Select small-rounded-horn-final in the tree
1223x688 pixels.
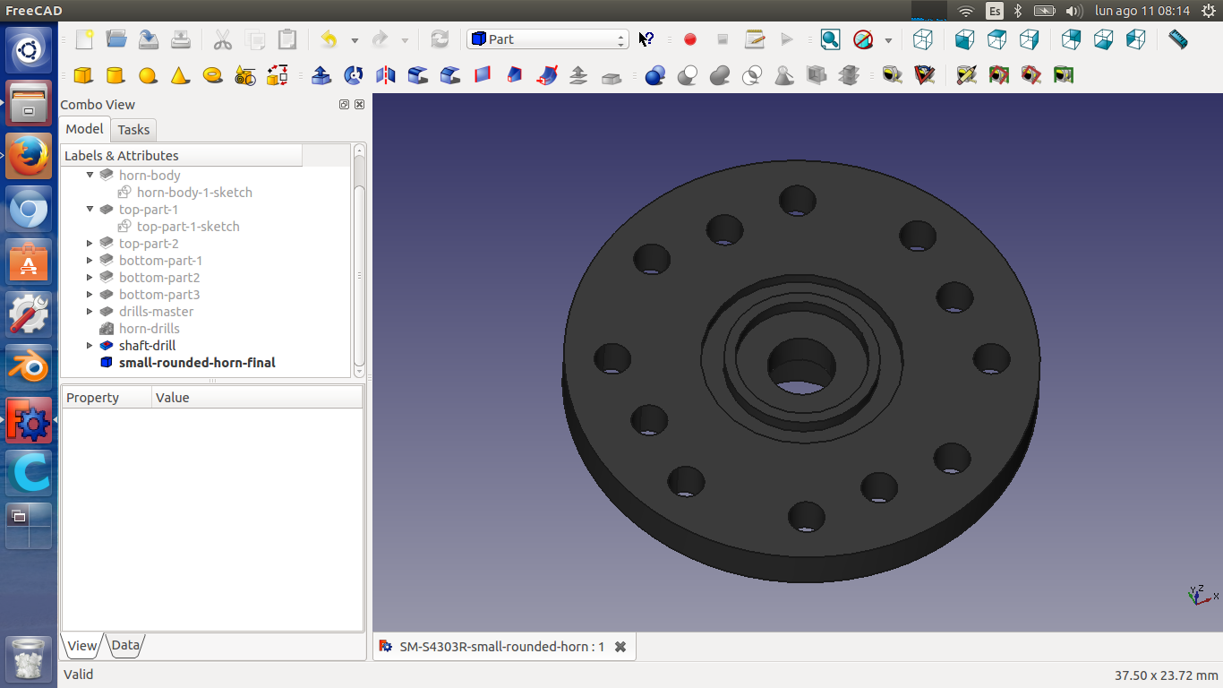[197, 363]
